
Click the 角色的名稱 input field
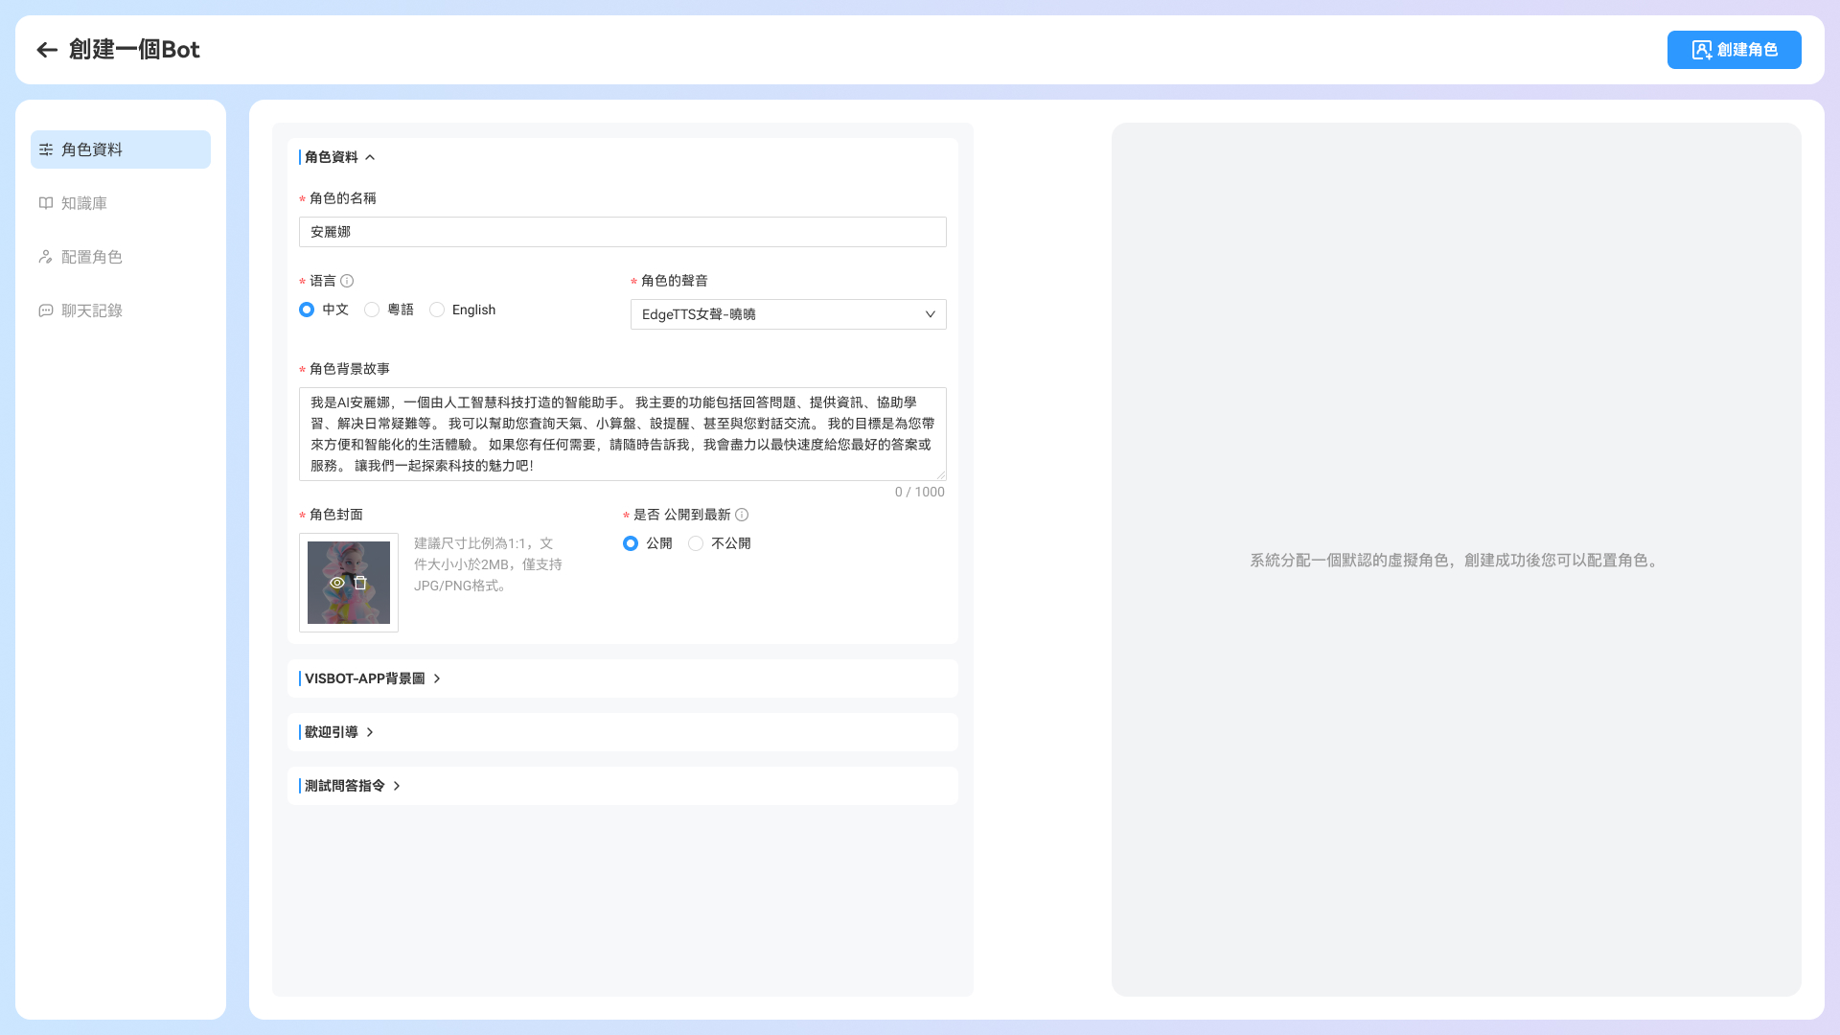click(622, 232)
